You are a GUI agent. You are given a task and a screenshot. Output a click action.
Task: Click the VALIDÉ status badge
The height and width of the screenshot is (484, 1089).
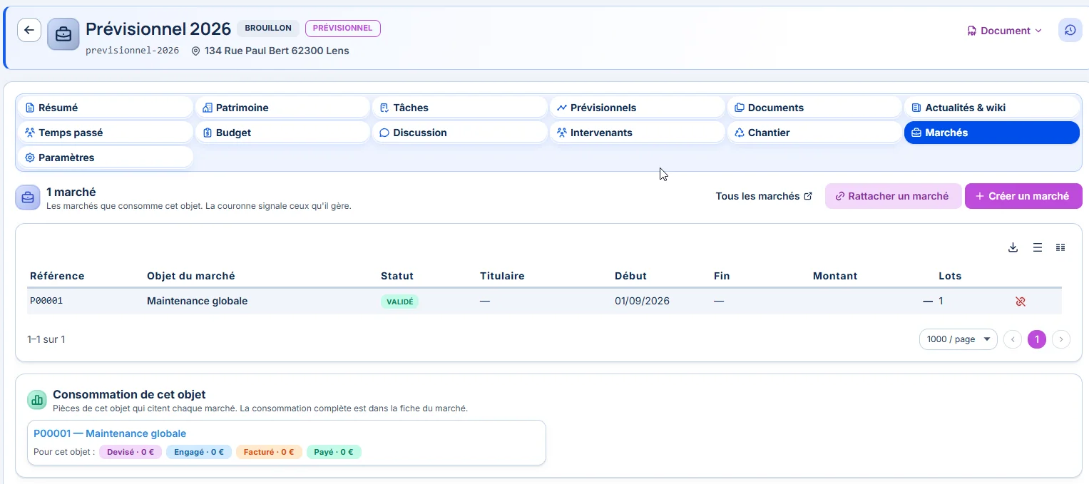[399, 302]
